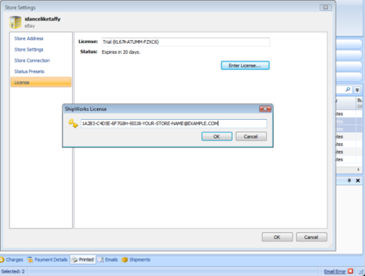This screenshot has width=365, height=276.
Task: Expand the double-chevron search options in background window
Action: (x=357, y=90)
